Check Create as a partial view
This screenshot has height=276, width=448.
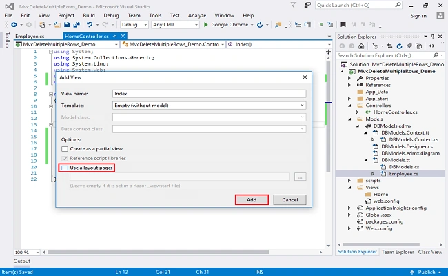pyautogui.click(x=65, y=149)
